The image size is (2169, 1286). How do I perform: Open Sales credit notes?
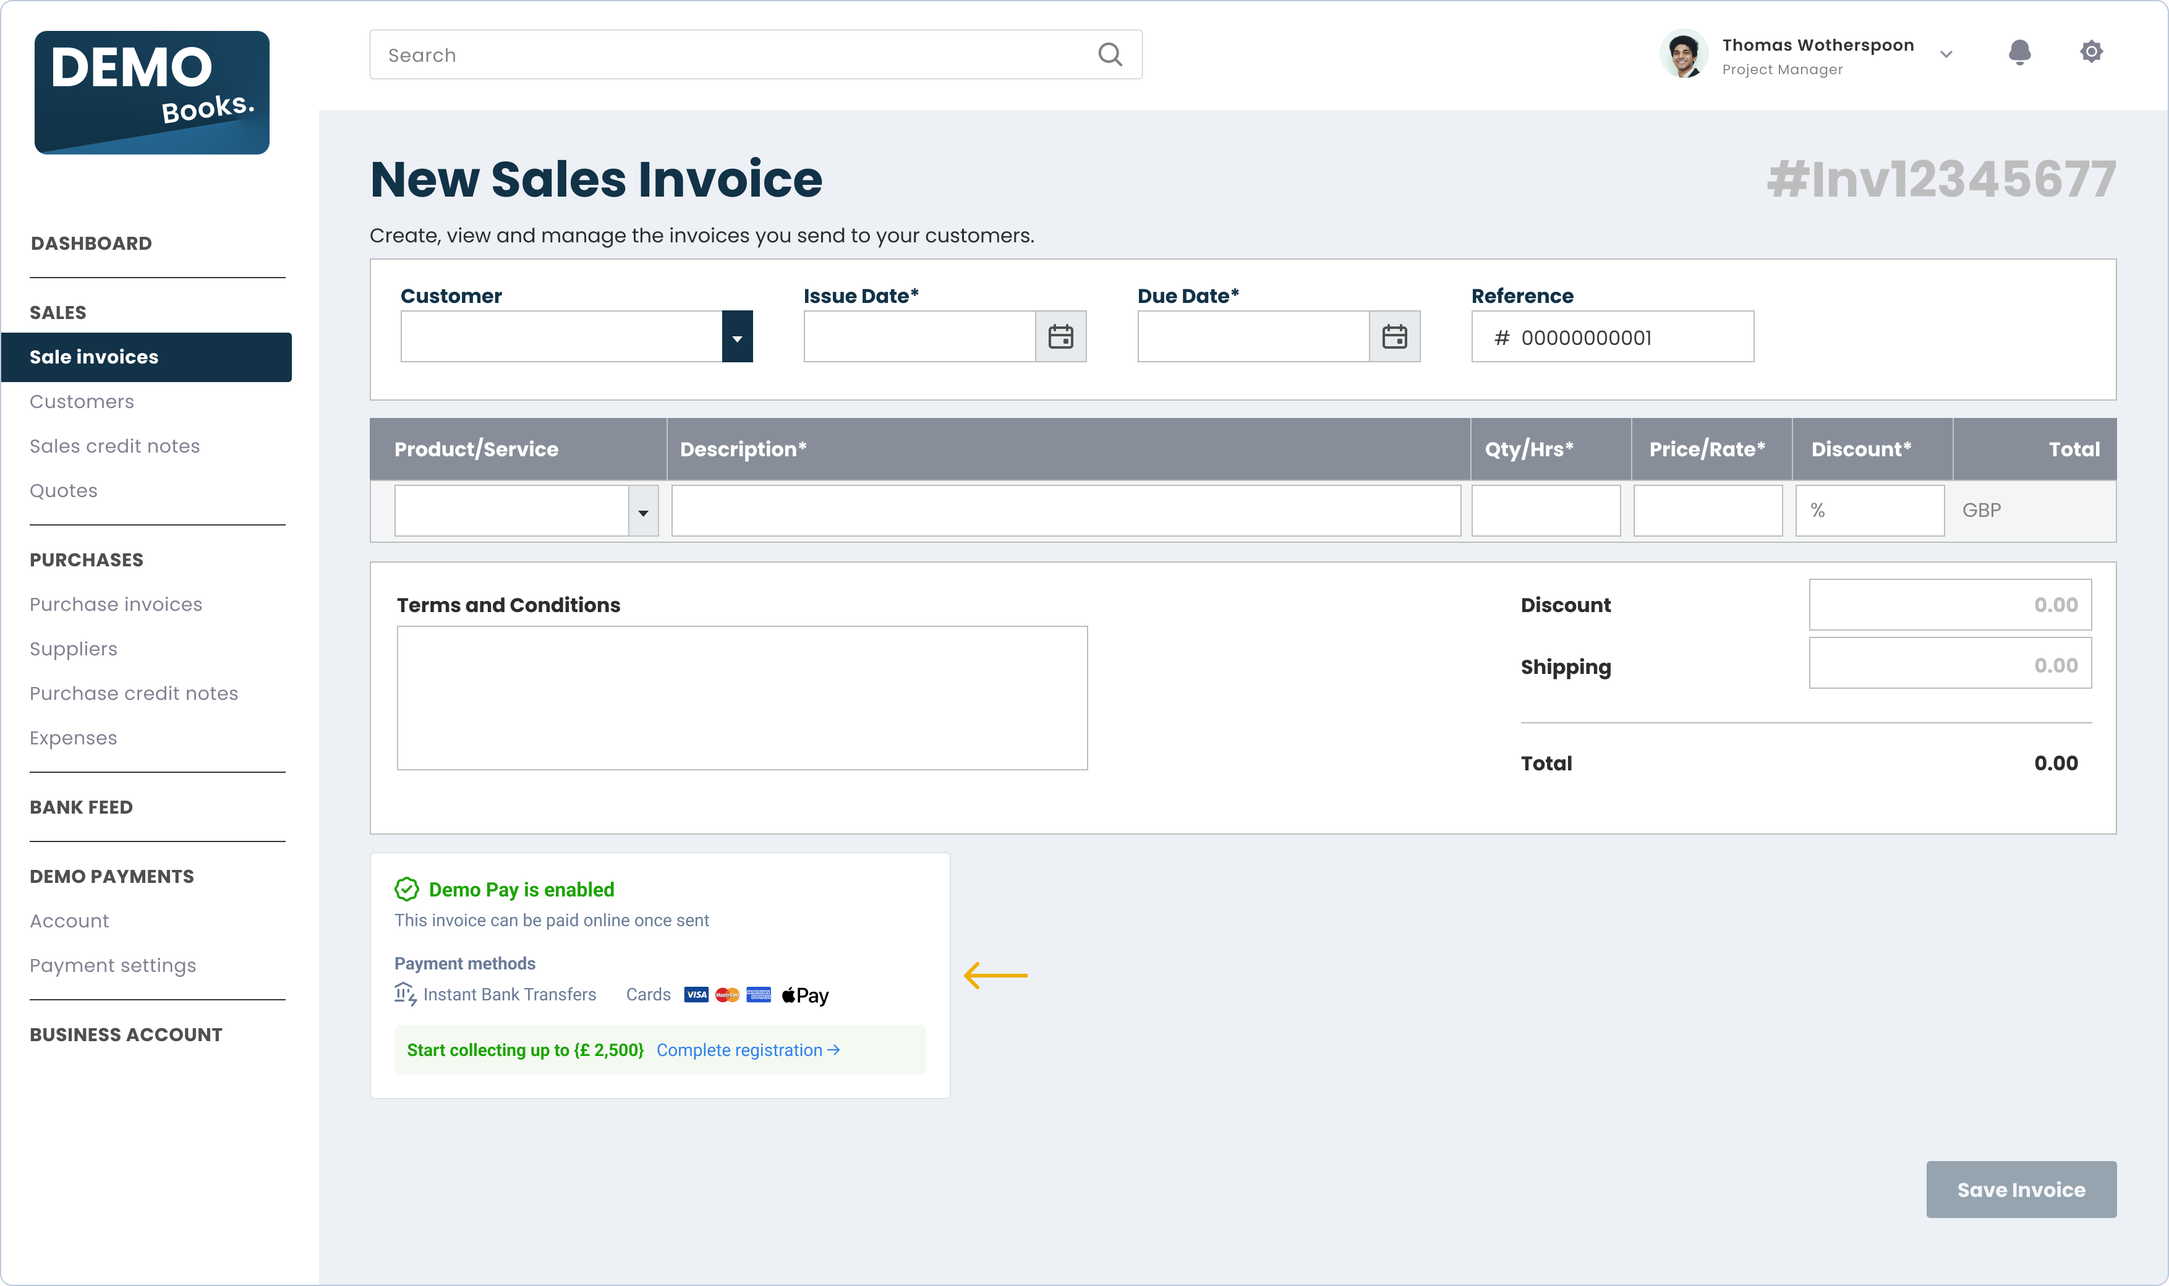(114, 446)
